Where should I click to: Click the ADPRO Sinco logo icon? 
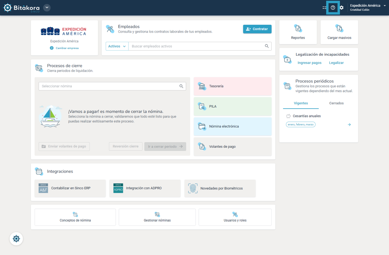118,188
